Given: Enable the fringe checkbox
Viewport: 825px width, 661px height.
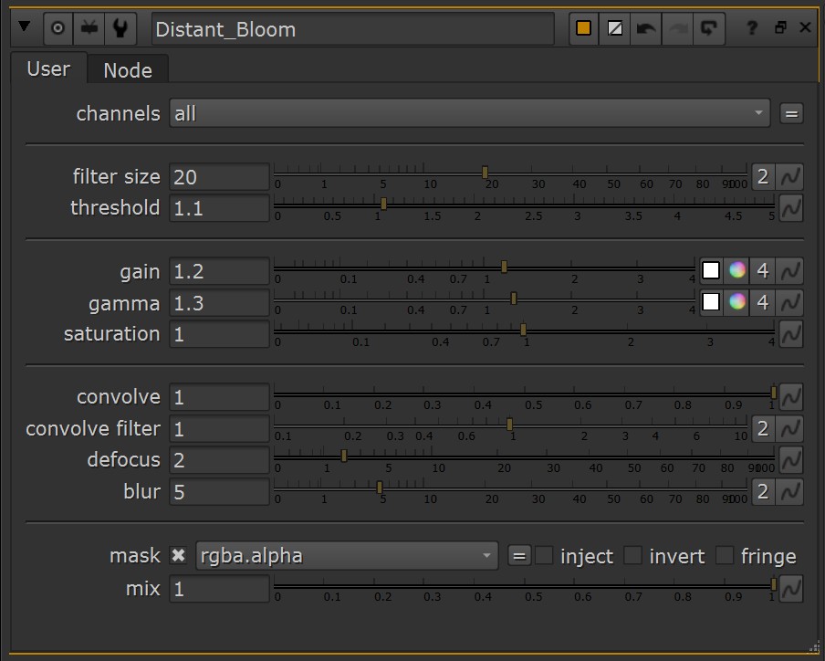Looking at the screenshot, I should point(725,555).
